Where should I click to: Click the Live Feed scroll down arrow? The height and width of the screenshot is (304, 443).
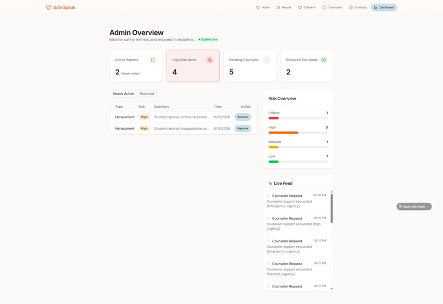331,289
